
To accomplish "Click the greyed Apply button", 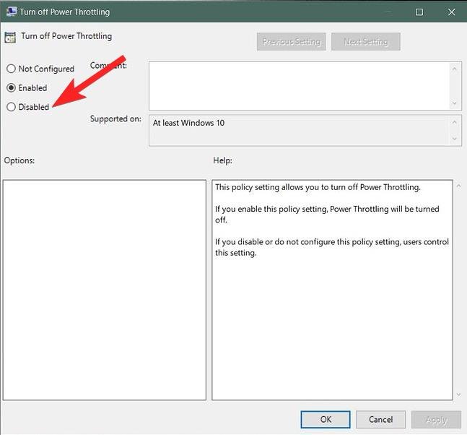I will (436, 420).
